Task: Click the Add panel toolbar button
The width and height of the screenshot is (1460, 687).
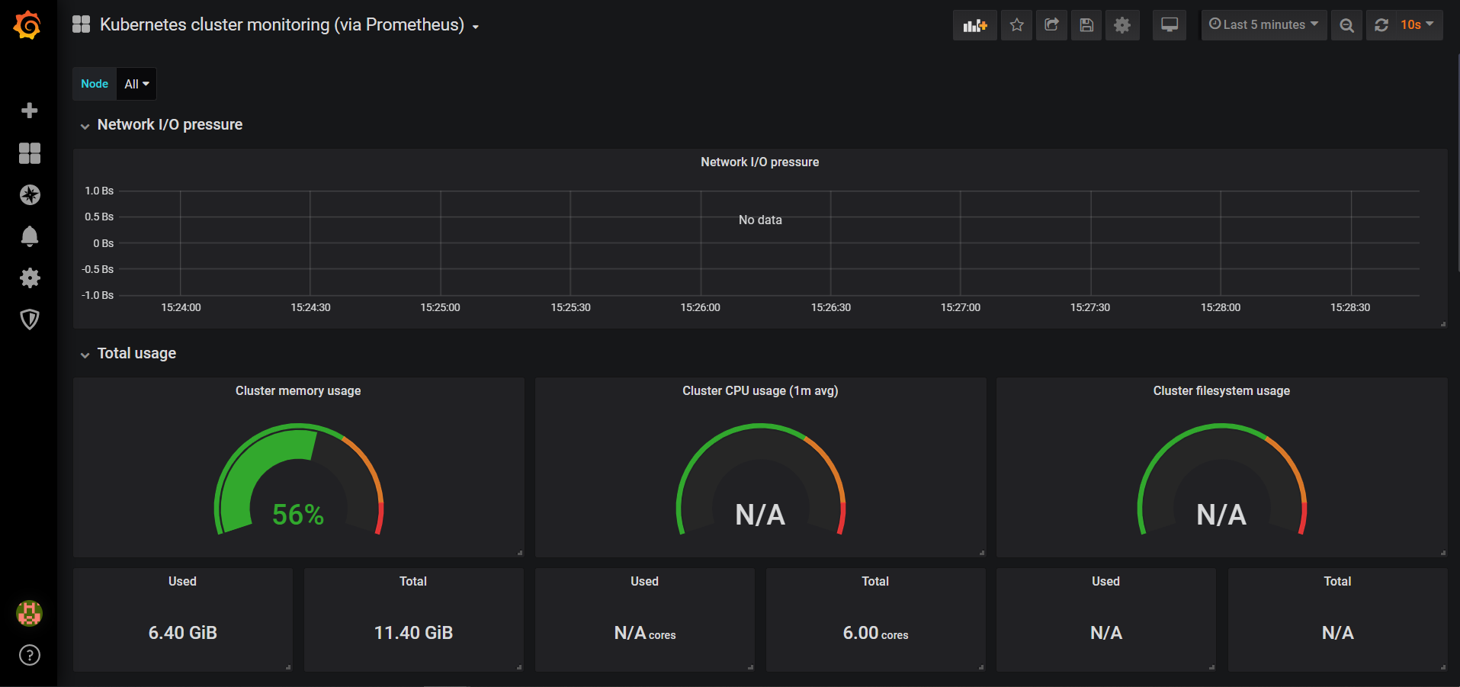Action: pos(974,25)
